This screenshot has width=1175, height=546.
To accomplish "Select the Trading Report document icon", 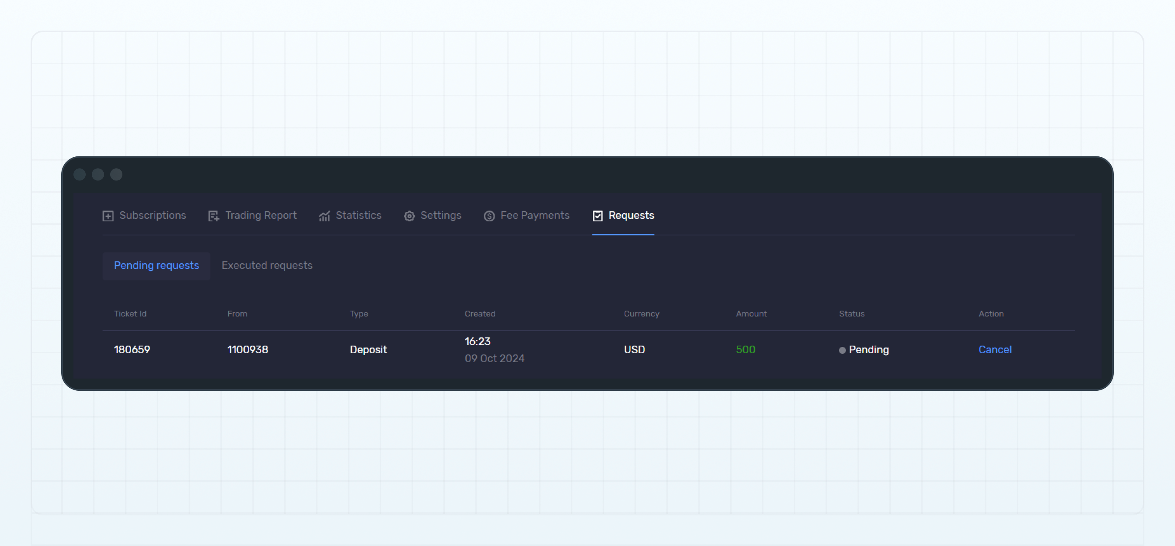I will (213, 216).
